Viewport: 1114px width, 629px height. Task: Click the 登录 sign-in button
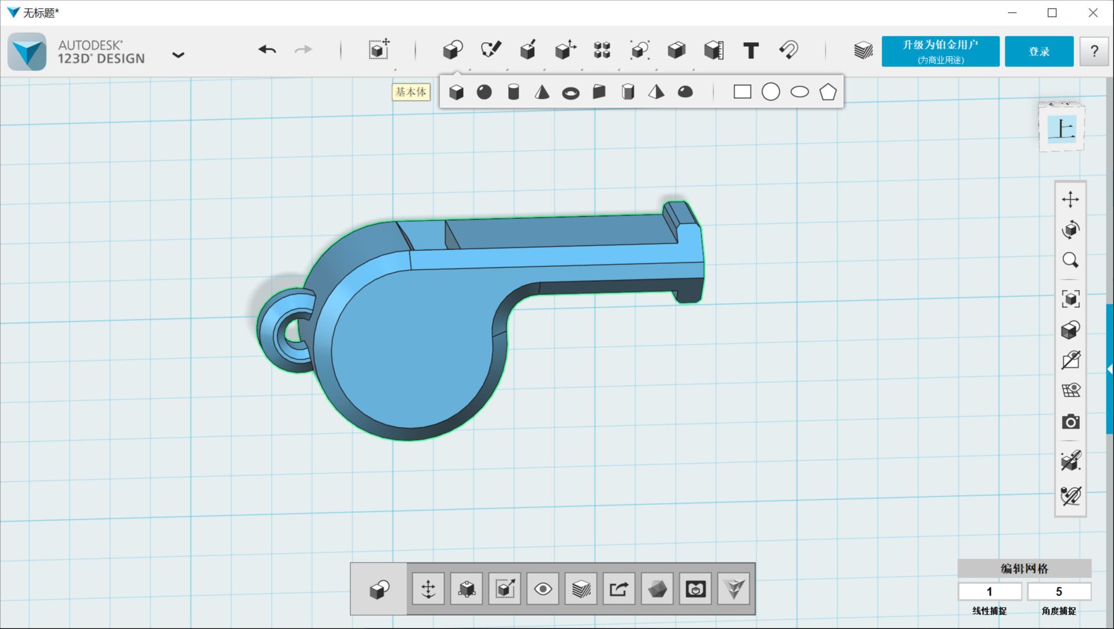[1039, 51]
